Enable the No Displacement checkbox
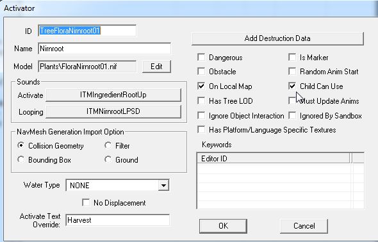Viewport: 378px width, 242px height. pos(86,202)
